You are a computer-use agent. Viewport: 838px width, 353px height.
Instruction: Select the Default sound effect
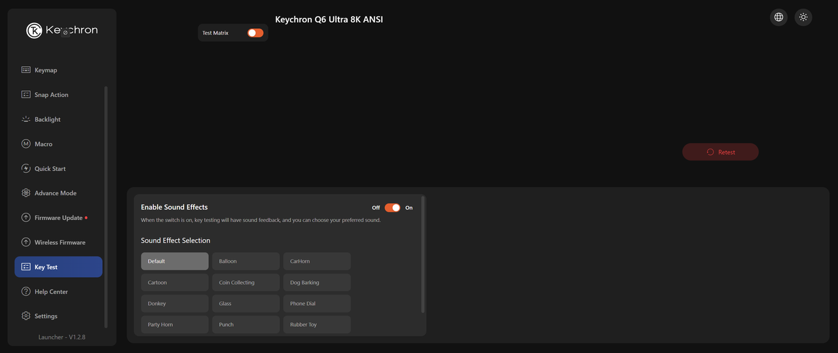175,261
